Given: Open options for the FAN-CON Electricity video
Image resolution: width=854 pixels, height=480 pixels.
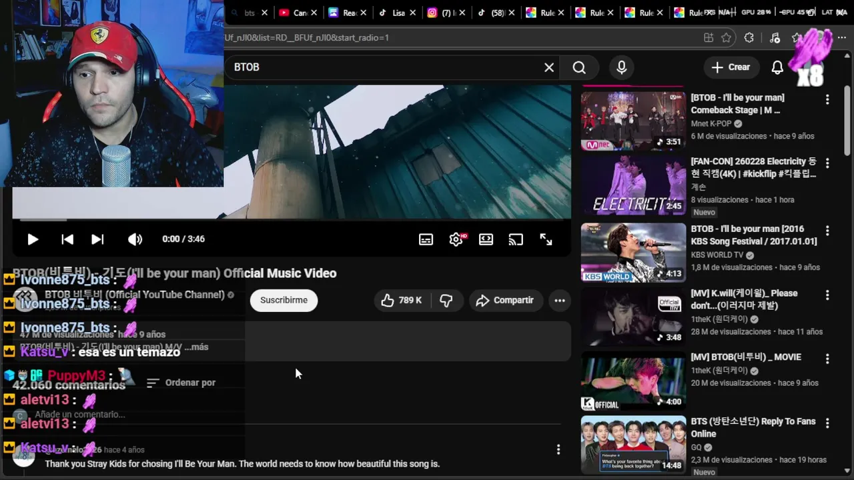Looking at the screenshot, I should [x=827, y=163].
